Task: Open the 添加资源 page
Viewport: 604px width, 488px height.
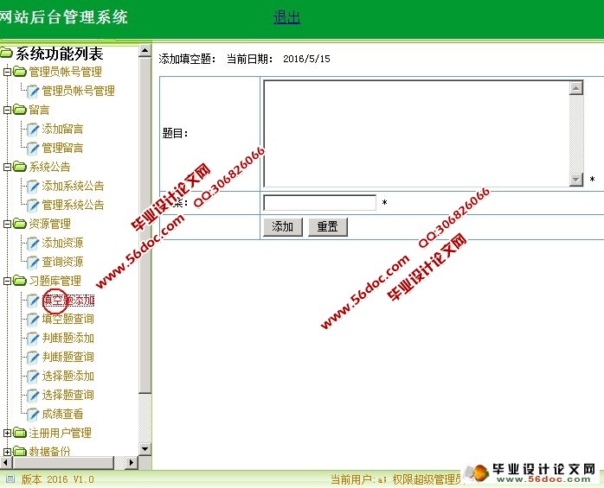Action: (x=62, y=243)
